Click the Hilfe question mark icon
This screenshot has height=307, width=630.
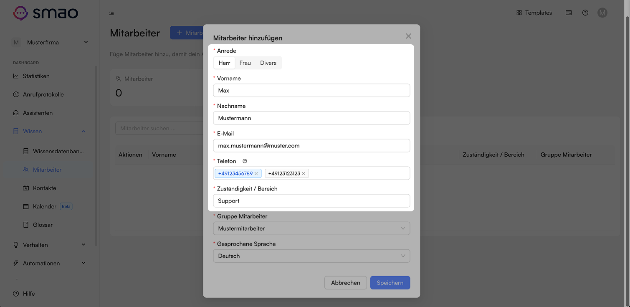[x=16, y=294]
